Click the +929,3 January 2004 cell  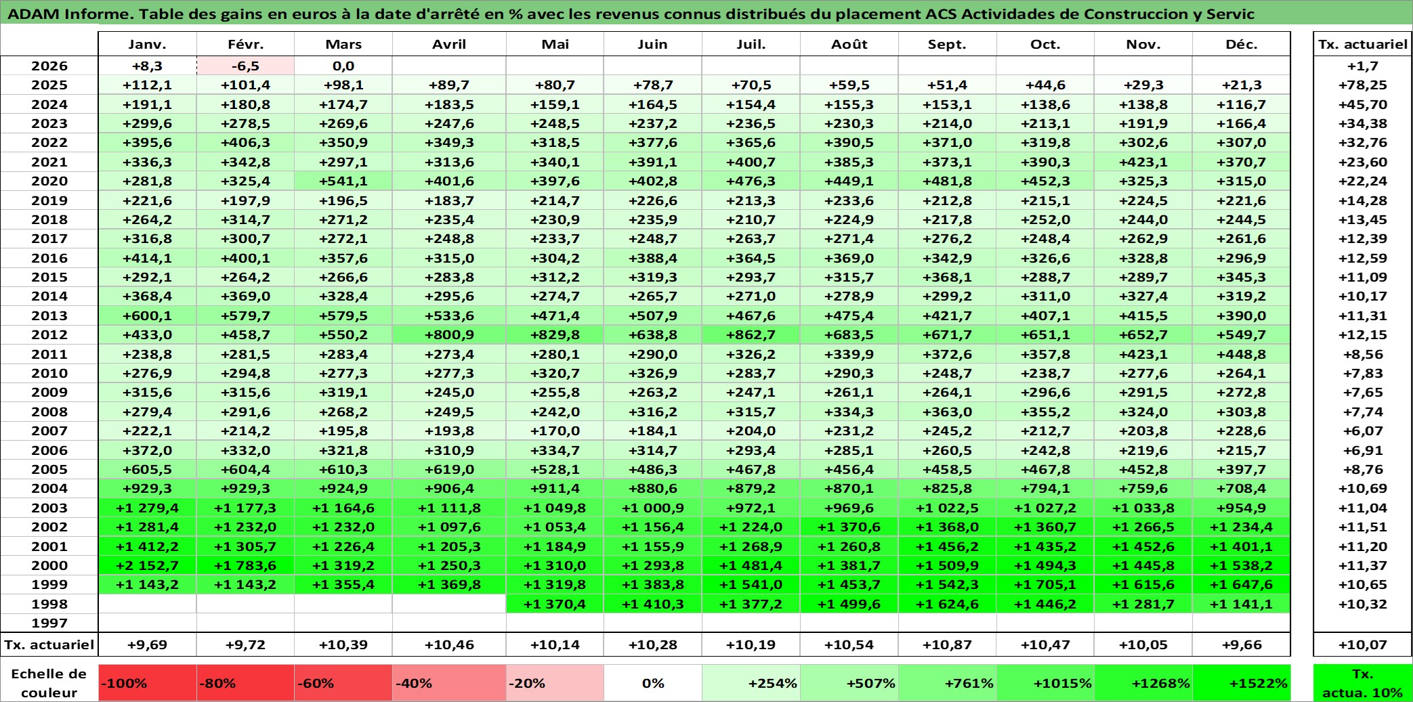coord(148,488)
